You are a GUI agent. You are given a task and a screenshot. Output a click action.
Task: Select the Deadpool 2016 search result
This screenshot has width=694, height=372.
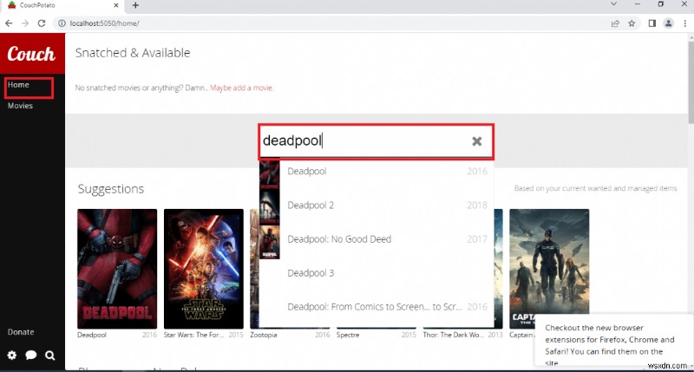pyautogui.click(x=376, y=171)
